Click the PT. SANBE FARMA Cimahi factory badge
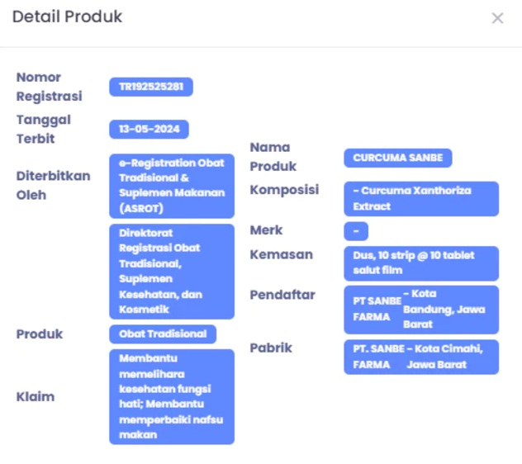 [421, 357]
